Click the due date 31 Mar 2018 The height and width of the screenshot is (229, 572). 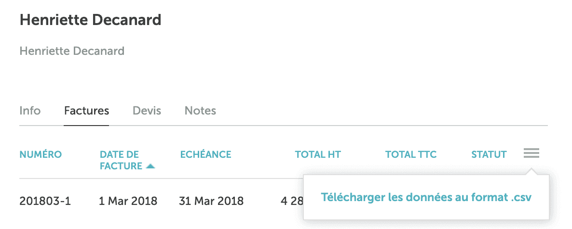[x=211, y=201]
